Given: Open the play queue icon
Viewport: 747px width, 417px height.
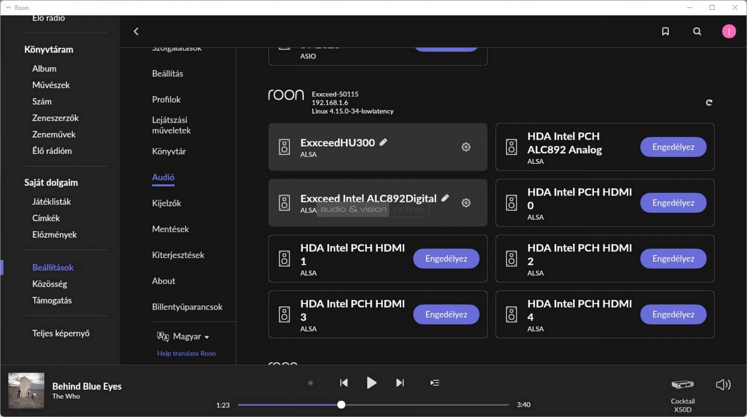Looking at the screenshot, I should (434, 383).
